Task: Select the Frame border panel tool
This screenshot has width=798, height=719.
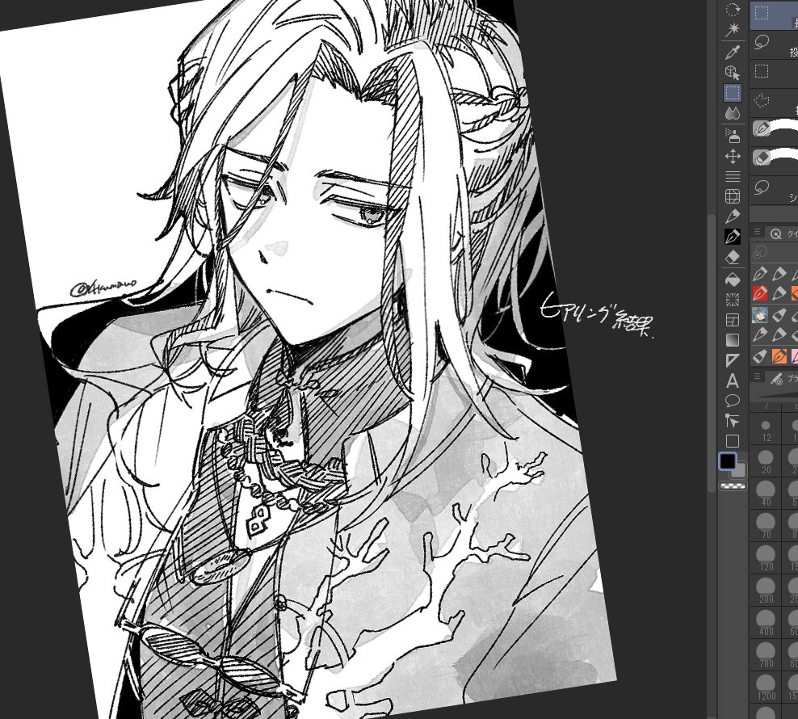Action: click(x=733, y=320)
